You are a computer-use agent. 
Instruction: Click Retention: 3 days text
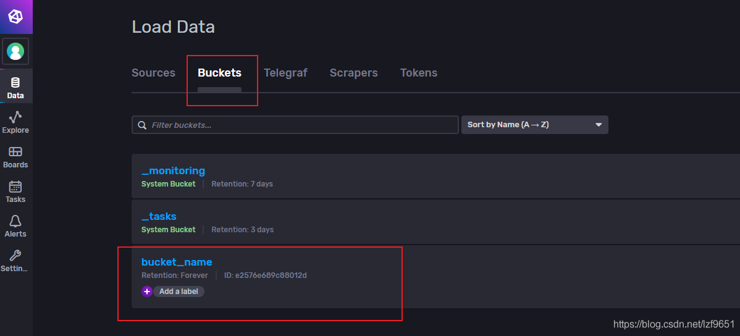(243, 230)
